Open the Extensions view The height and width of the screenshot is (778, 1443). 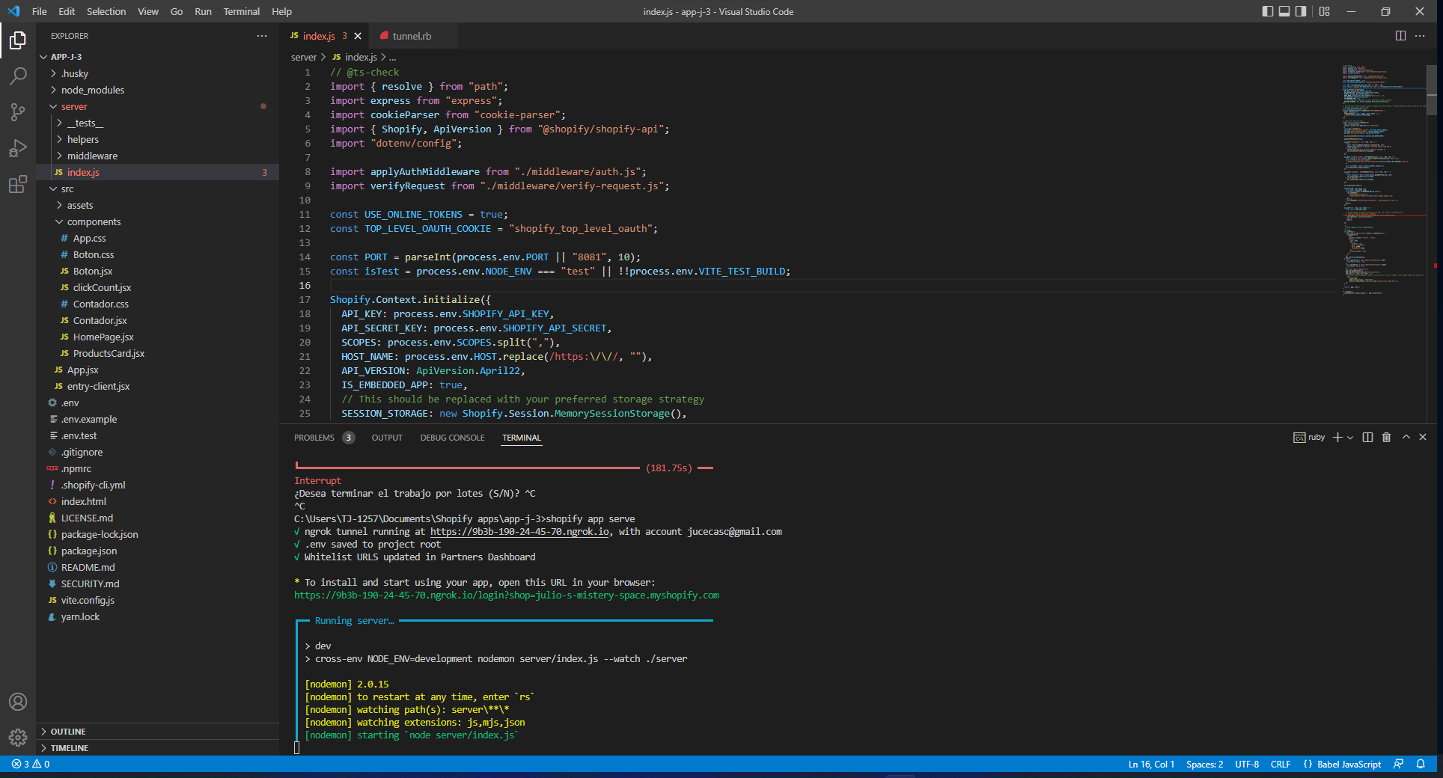pyautogui.click(x=18, y=185)
